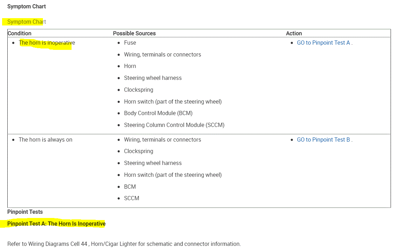
Task: Click 'The horn is always on' condition
Action: [45, 140]
